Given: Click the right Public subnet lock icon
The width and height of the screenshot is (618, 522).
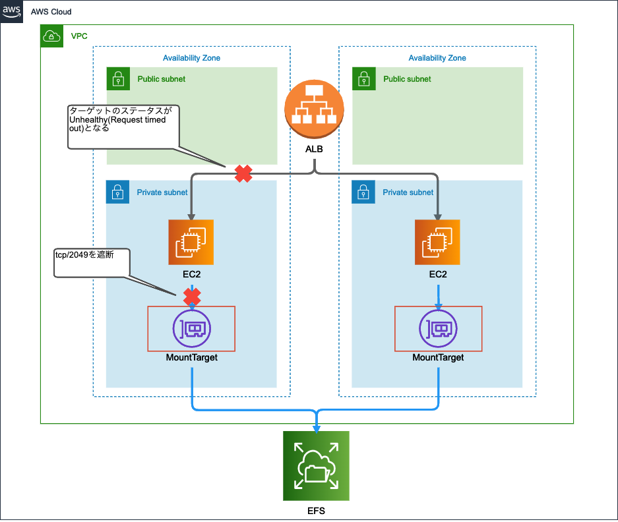Looking at the screenshot, I should coord(364,79).
